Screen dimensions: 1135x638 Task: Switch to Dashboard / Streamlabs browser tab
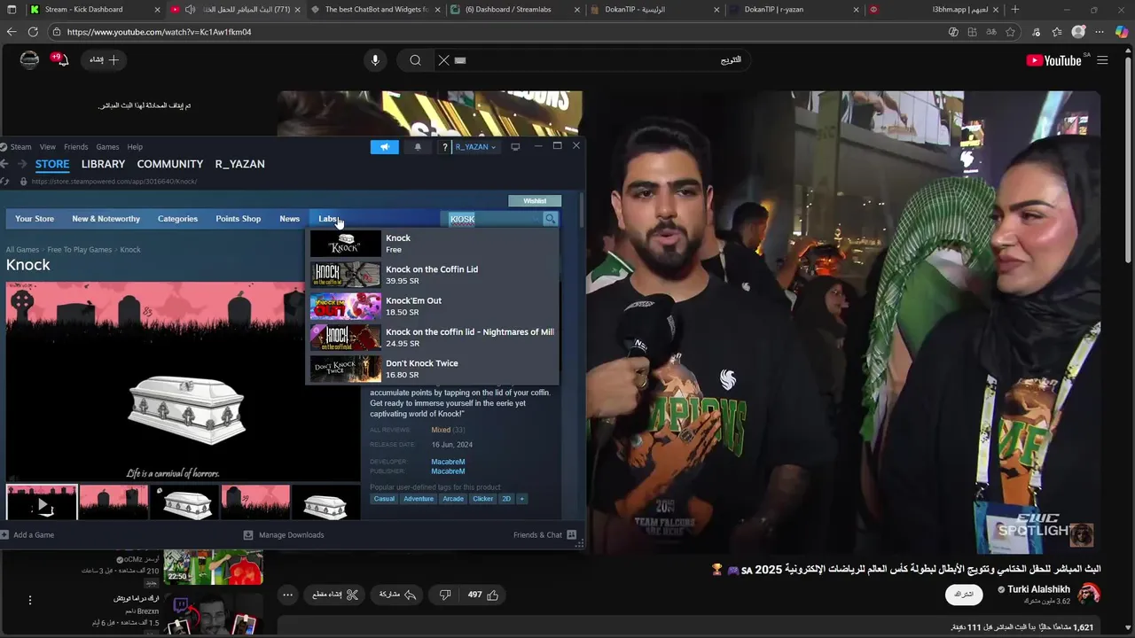tap(514, 10)
